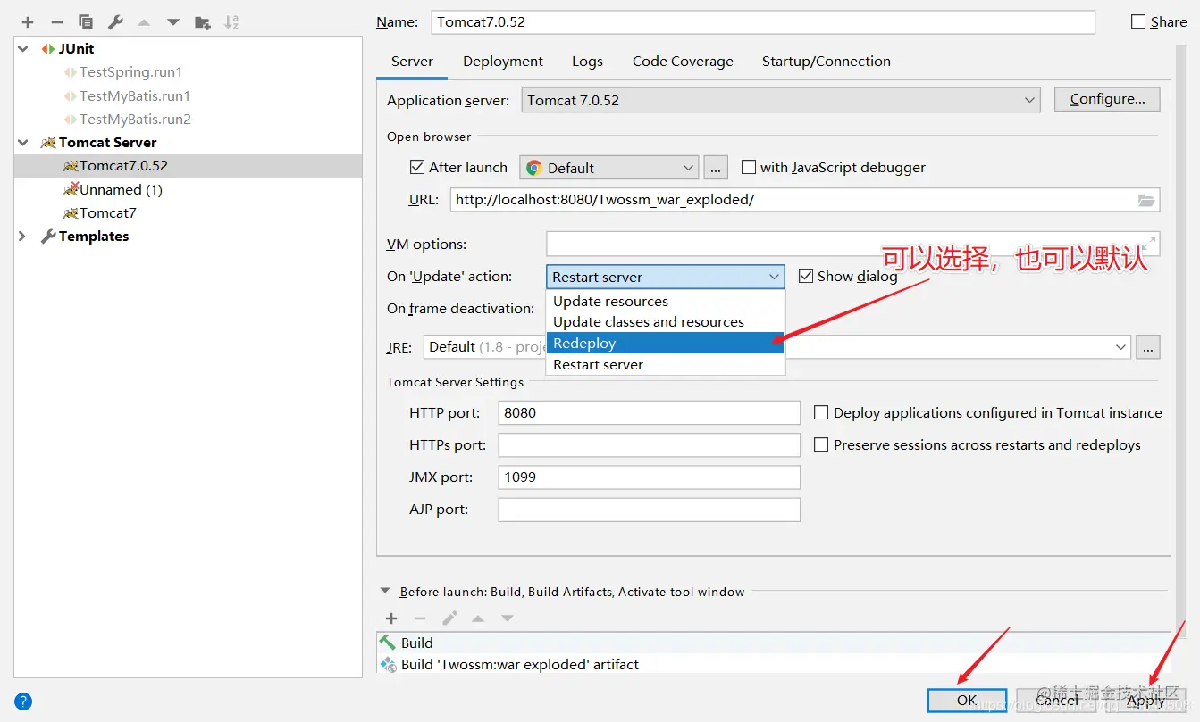
Task: Open Application server dropdown
Action: (781, 100)
